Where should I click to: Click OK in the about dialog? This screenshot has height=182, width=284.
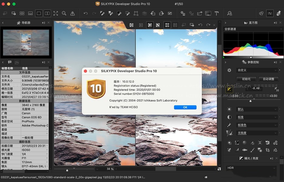coord(185,107)
